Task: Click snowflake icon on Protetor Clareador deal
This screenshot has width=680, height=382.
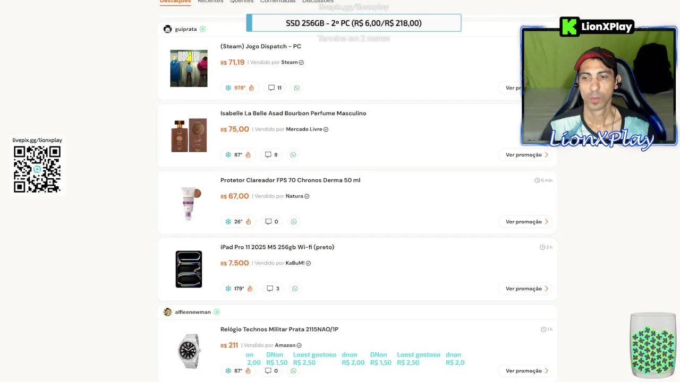Action: click(228, 221)
